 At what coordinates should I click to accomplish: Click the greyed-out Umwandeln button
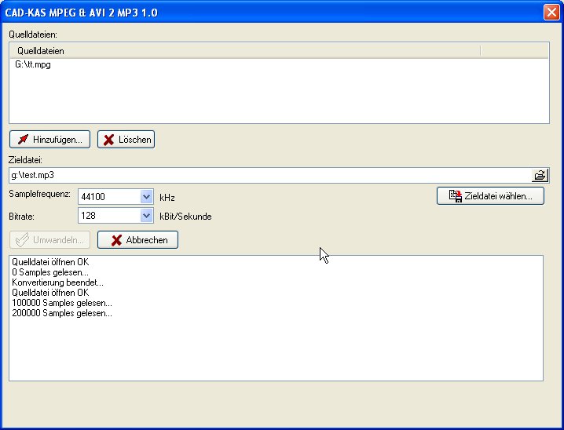point(49,240)
